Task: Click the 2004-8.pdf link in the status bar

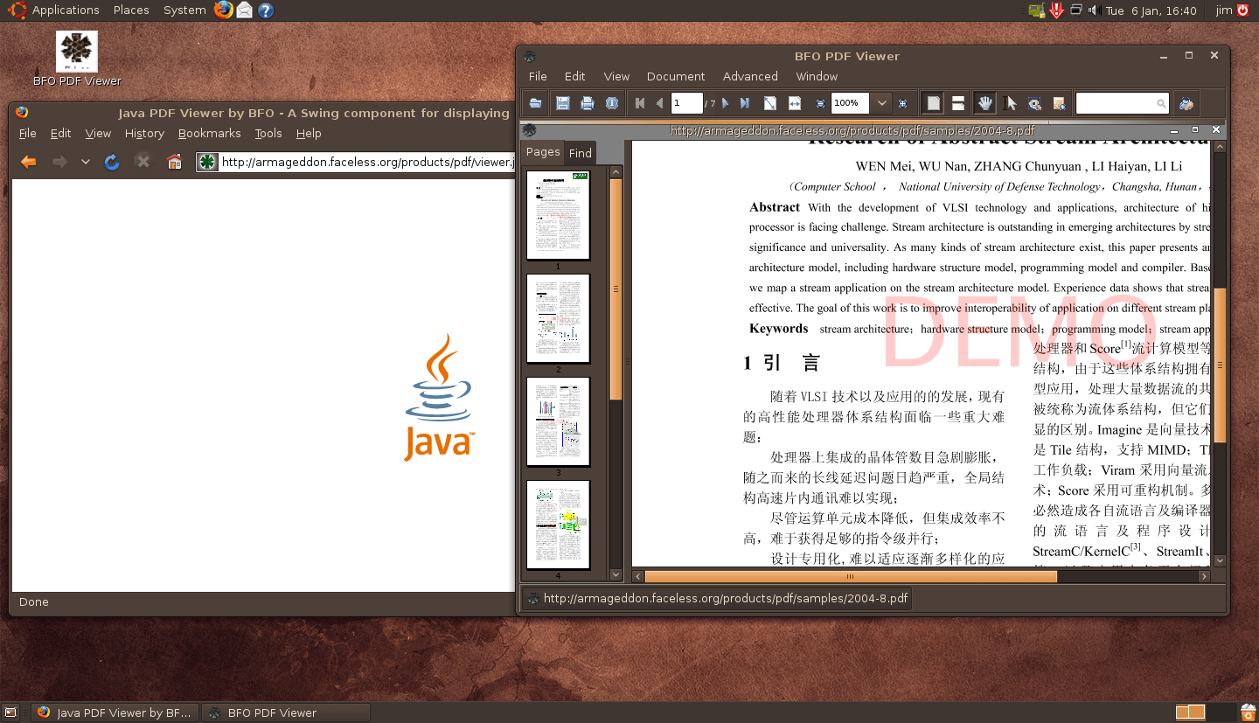Action: [725, 598]
